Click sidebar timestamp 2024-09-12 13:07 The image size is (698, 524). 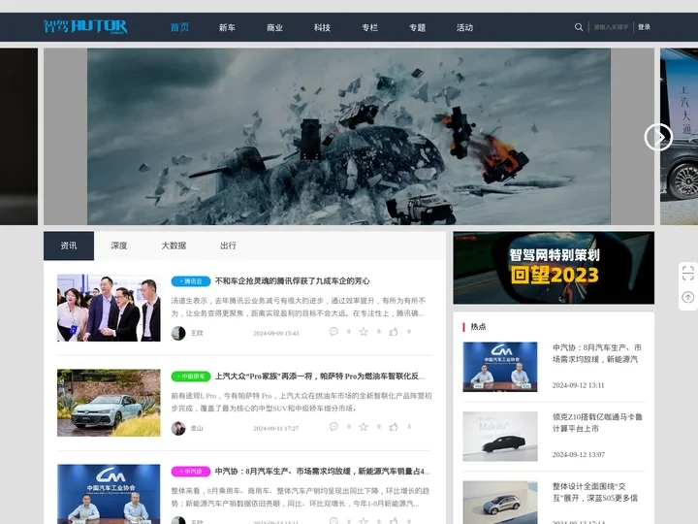pos(578,455)
